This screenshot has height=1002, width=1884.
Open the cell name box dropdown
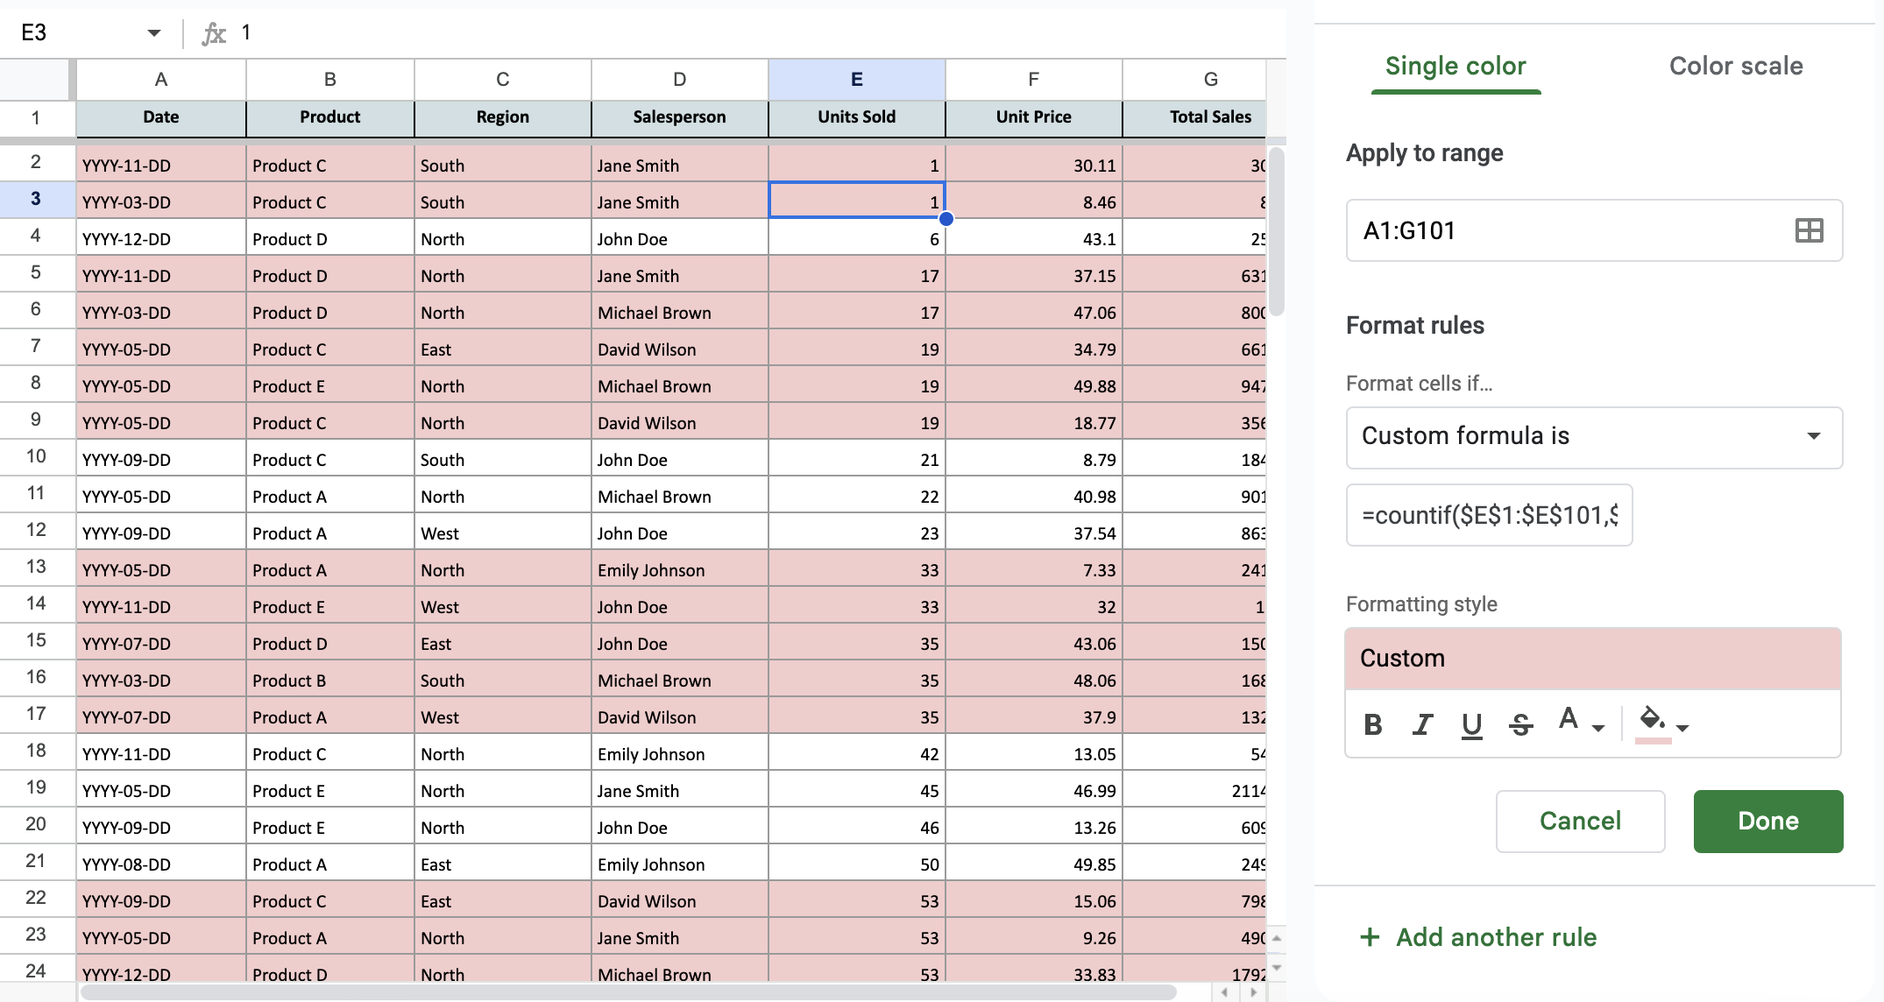[154, 33]
